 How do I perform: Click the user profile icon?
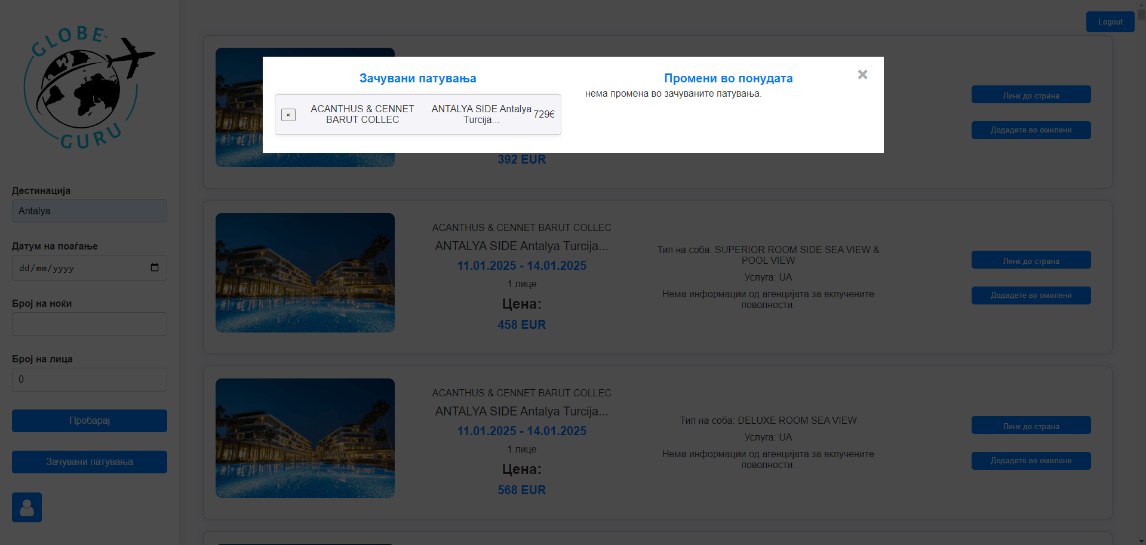[27, 507]
